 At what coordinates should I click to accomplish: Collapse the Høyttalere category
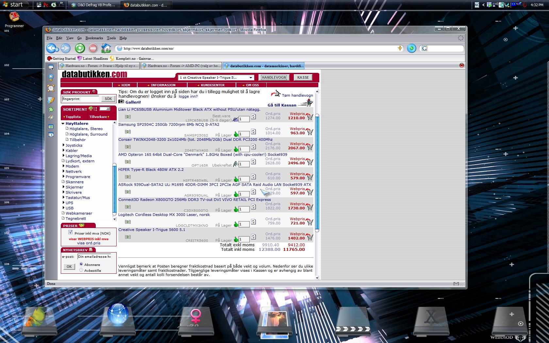tap(63, 123)
